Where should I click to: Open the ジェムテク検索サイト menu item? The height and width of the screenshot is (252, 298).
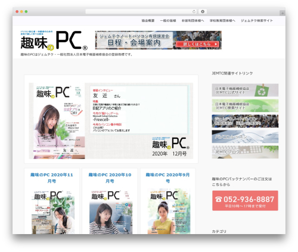(257, 21)
